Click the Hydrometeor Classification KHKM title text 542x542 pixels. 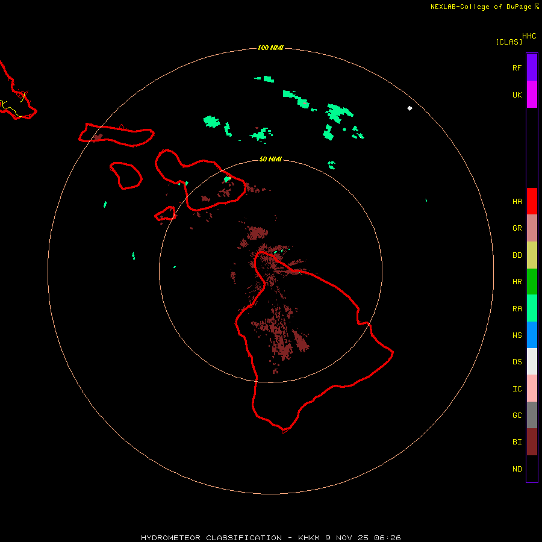coord(270,538)
